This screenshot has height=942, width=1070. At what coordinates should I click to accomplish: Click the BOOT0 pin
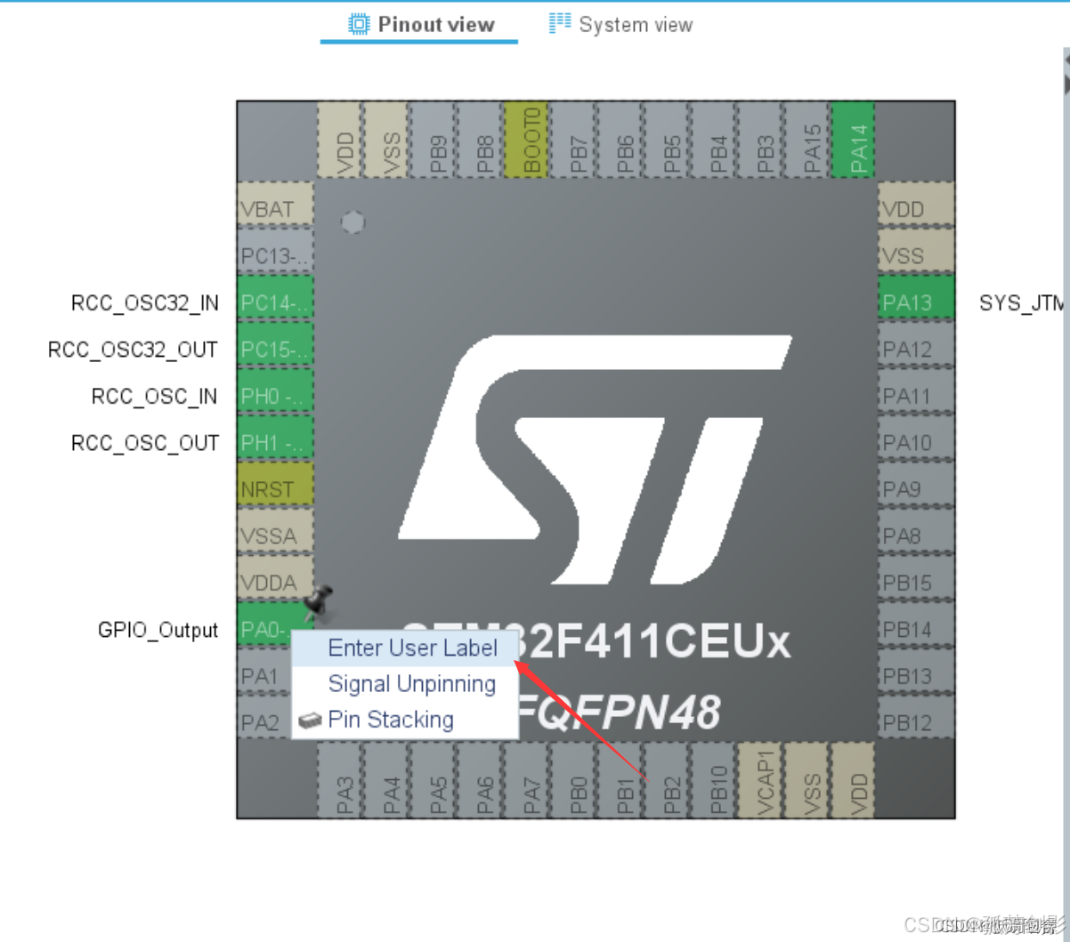click(x=526, y=140)
